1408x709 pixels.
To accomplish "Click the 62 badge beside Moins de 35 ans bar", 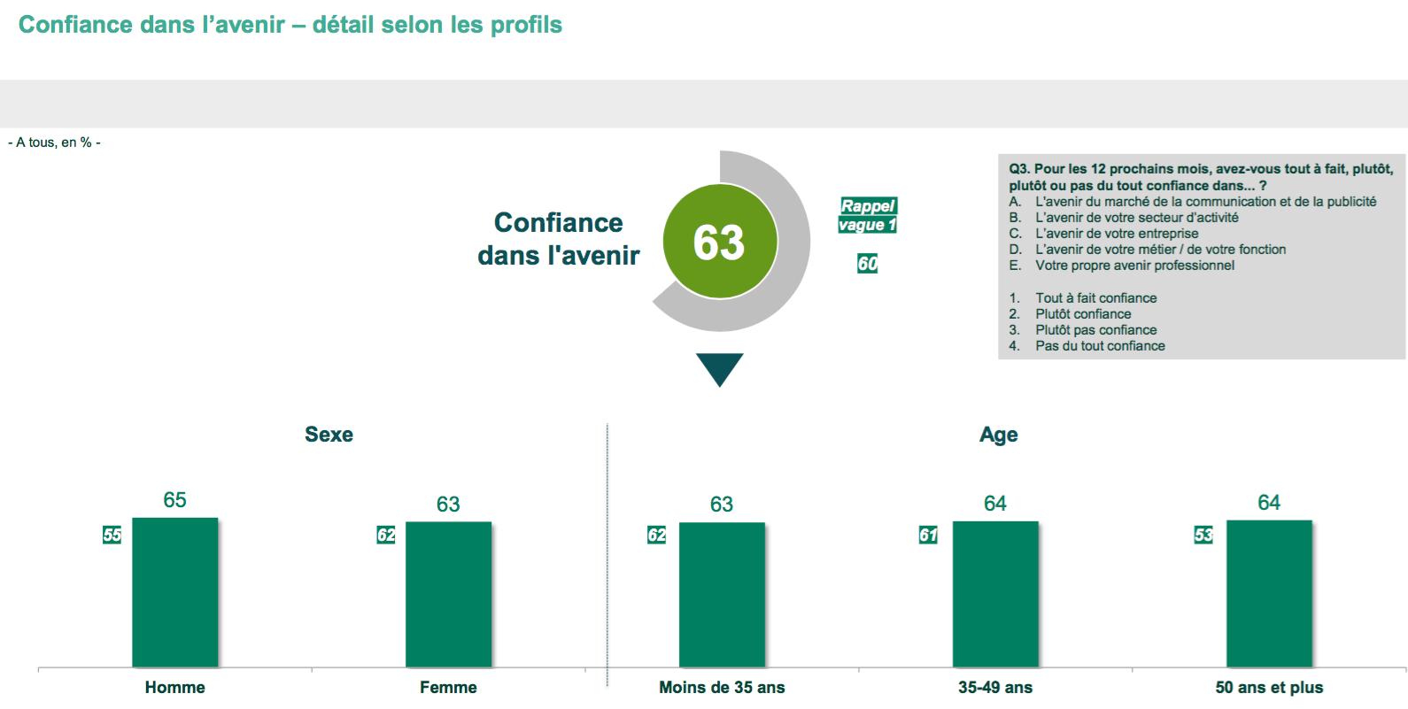I will tap(656, 535).
